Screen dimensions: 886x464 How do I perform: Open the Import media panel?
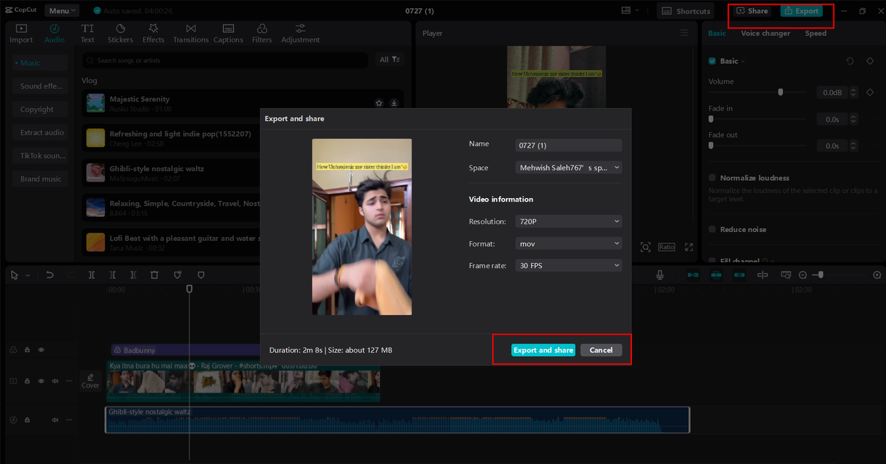(x=21, y=33)
